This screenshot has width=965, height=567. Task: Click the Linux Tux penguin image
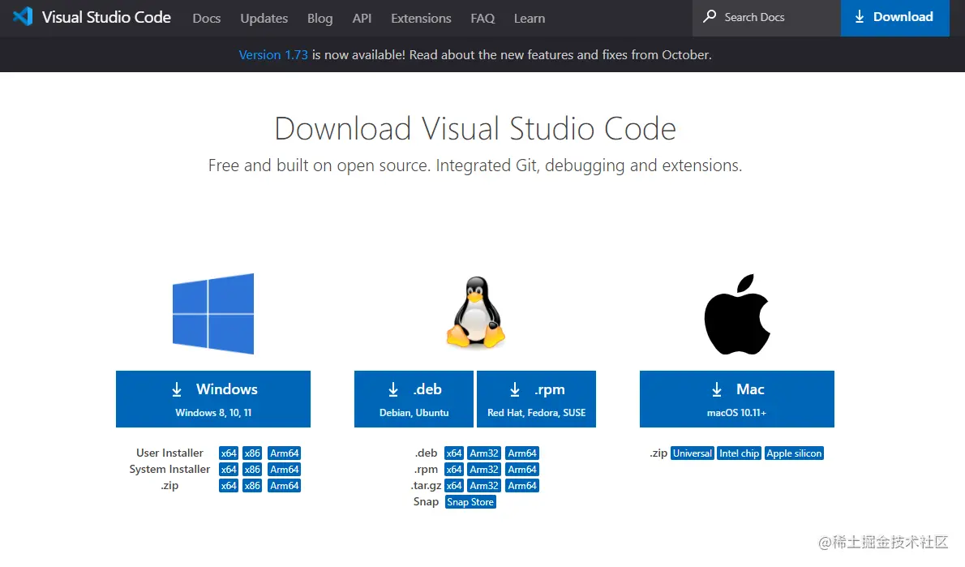tap(475, 313)
